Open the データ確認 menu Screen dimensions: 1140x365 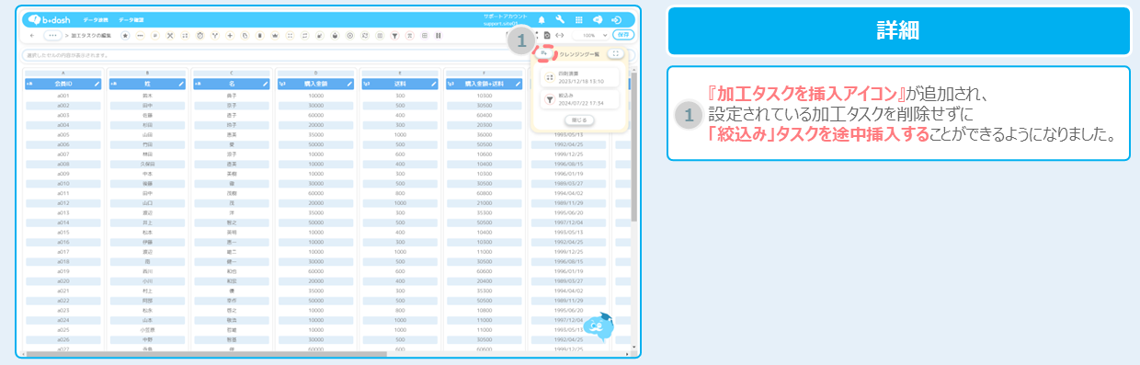pyautogui.click(x=131, y=20)
